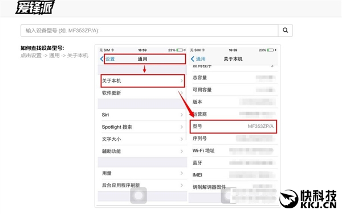Click the MF353ZP/A model value
The width and height of the screenshot is (342, 214).
tap(260, 126)
